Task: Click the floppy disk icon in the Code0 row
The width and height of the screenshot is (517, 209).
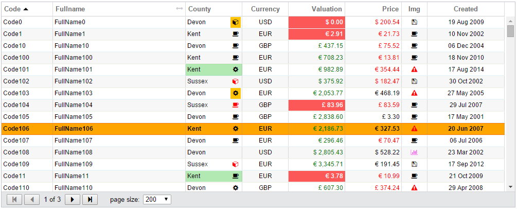Action: coord(415,22)
